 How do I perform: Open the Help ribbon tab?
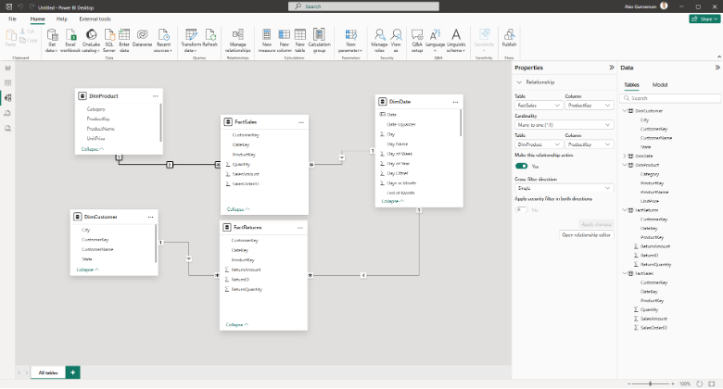[62, 19]
